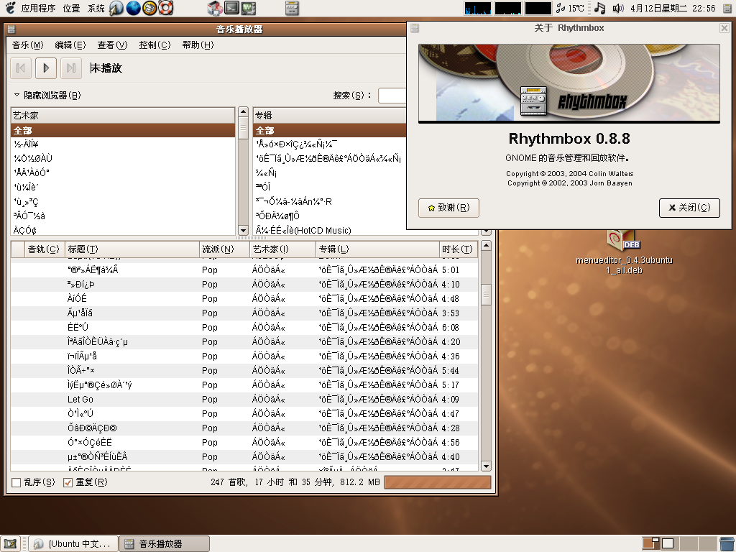Click the cabinet icon at panel right end
The height and width of the screenshot is (552, 736).
point(727,8)
